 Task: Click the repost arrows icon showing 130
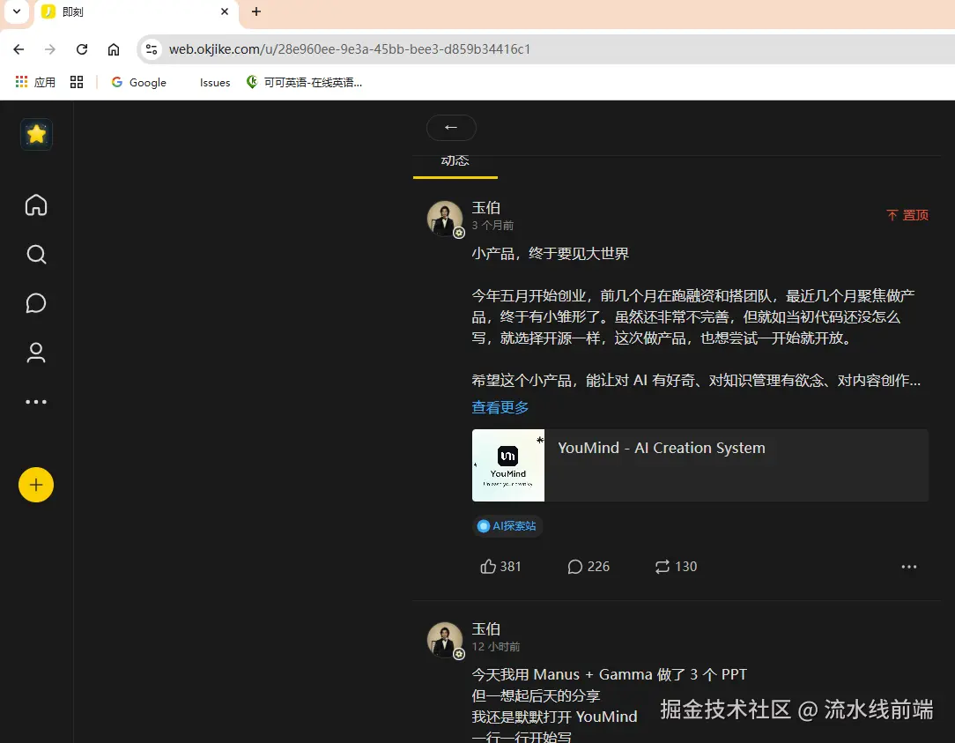tap(675, 567)
